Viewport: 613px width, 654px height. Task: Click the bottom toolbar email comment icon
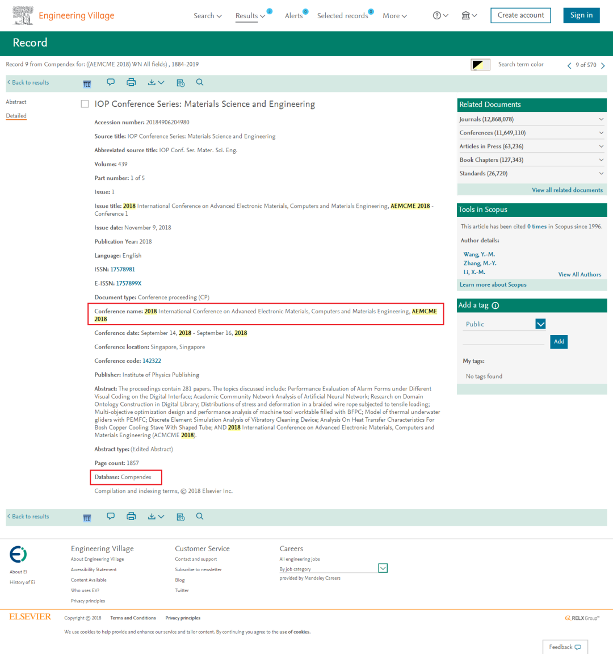111,517
